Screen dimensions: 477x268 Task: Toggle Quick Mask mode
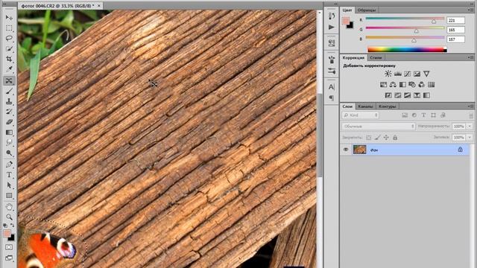point(9,247)
